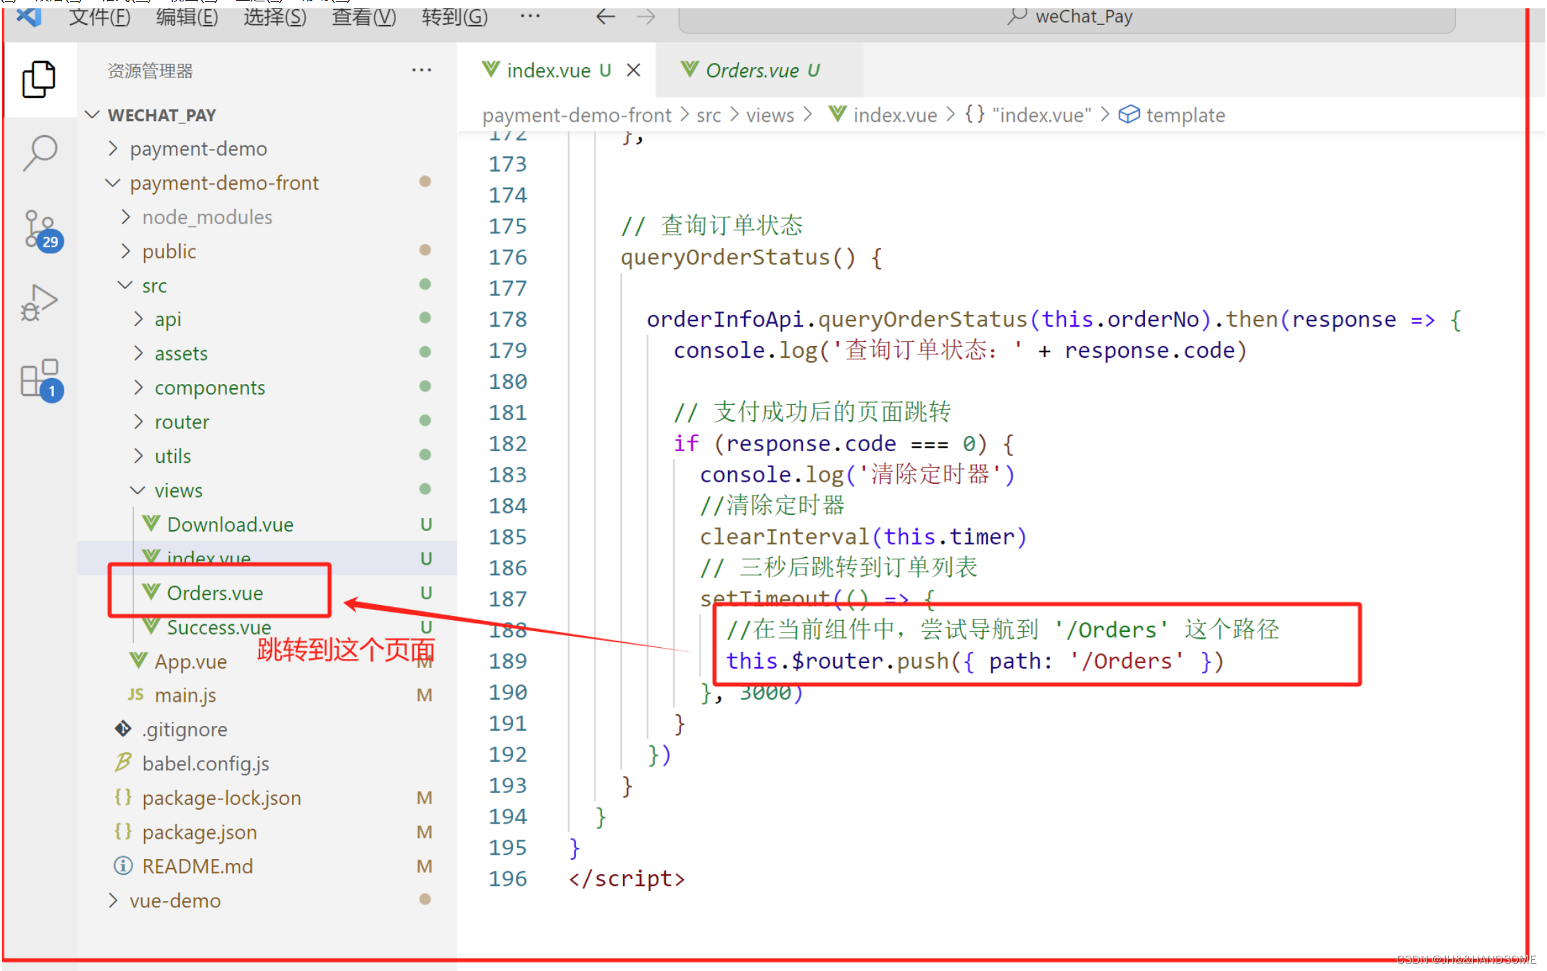Expand the node_modules folder

click(x=125, y=217)
